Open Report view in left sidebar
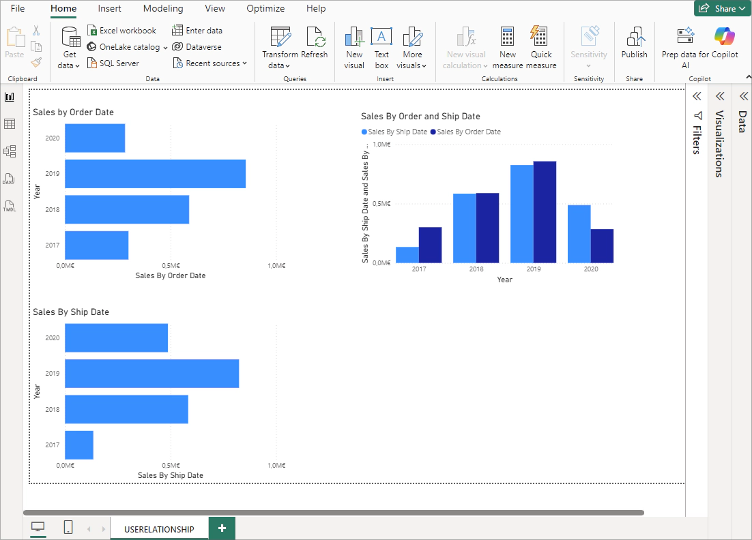752x540 pixels. pos(10,97)
